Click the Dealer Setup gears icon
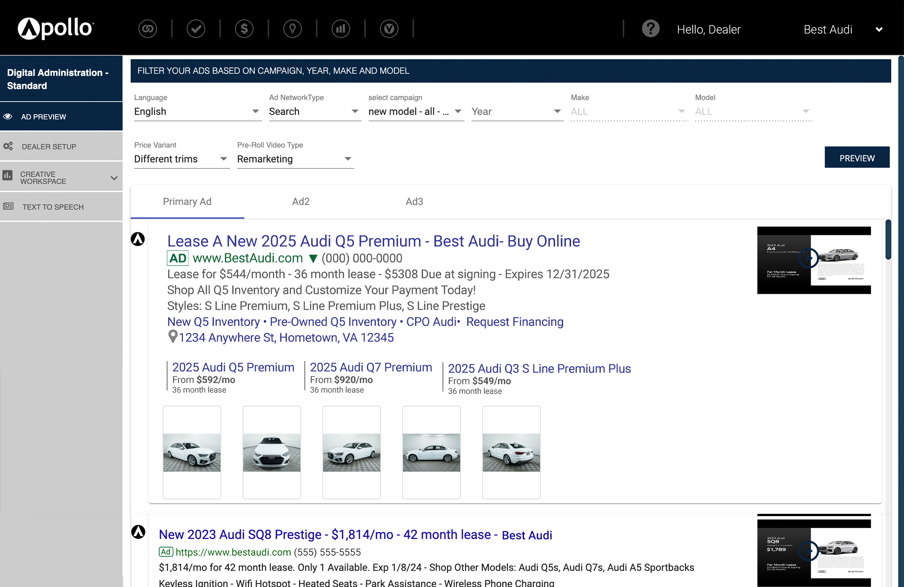This screenshot has width=904, height=587. [8, 146]
